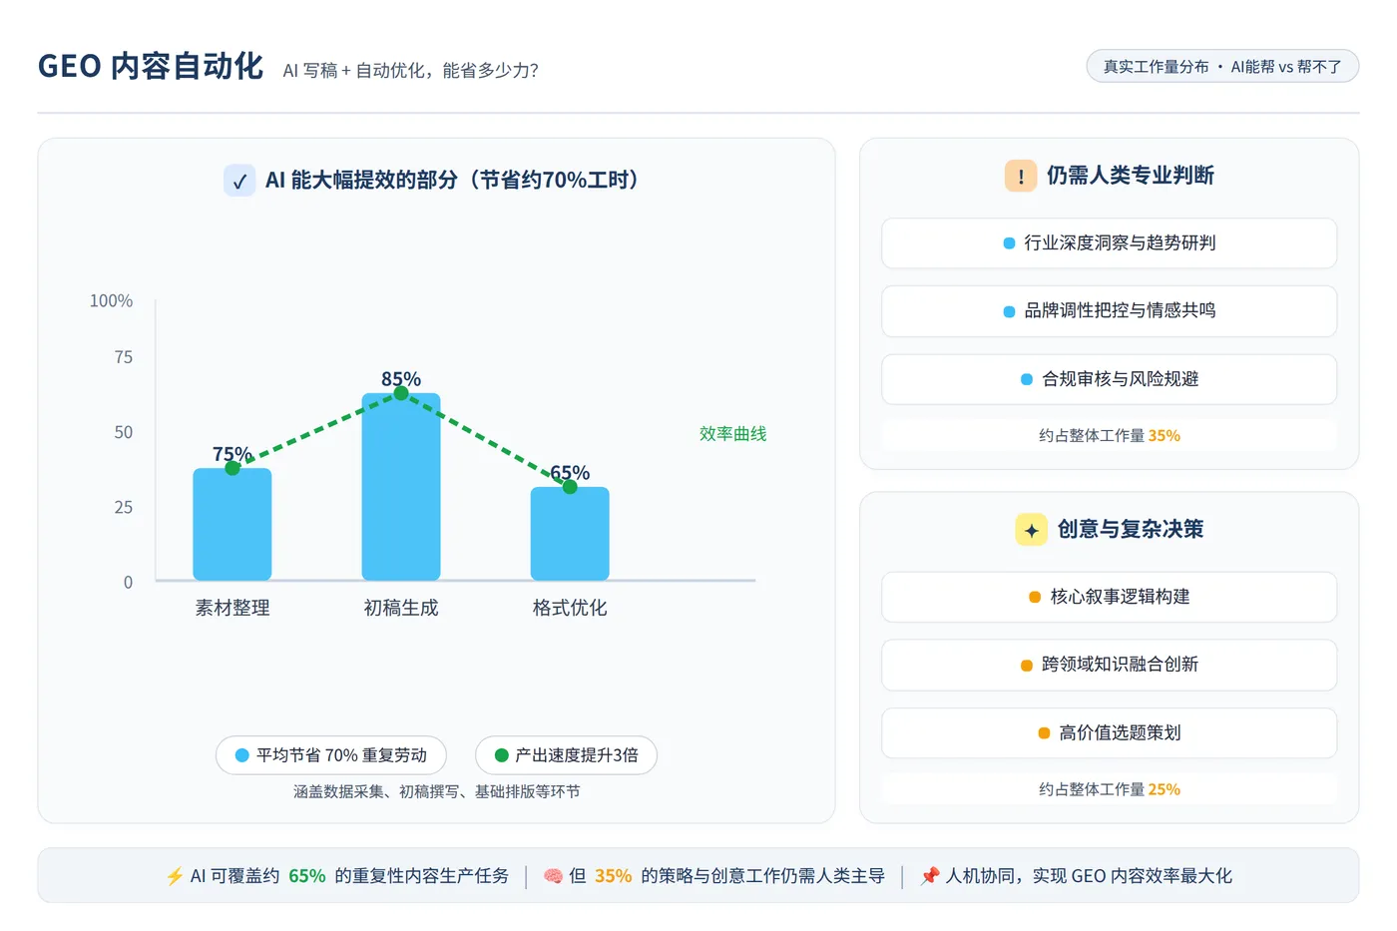Click the green 65% figure in footer
Screen dimensions: 1397x931
point(307,876)
